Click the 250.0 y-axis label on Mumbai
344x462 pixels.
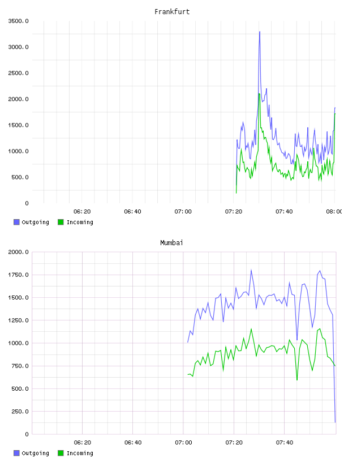pyautogui.click(x=20, y=411)
